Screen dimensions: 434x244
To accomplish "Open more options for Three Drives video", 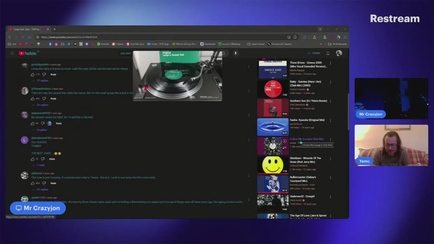I will [331, 63].
